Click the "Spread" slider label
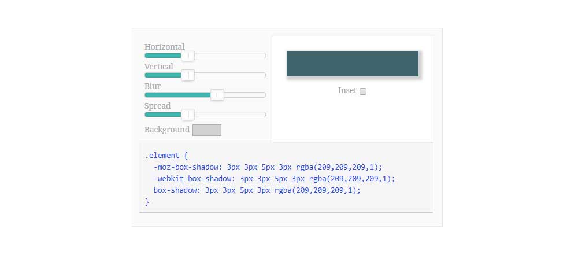Screen dimensions: 578x254 (157, 106)
